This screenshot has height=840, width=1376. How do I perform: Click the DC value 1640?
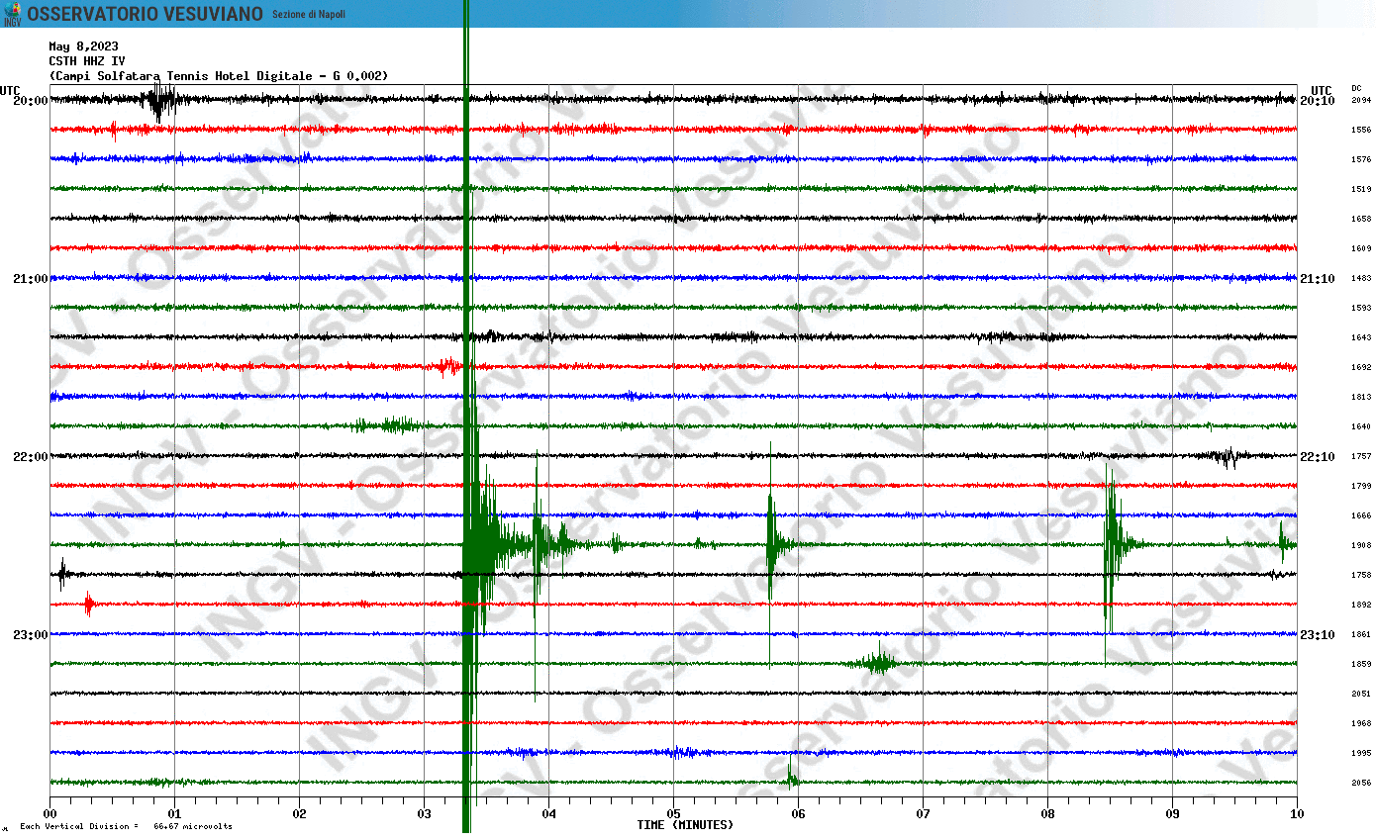[1361, 426]
